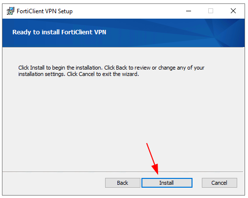Close the setup dialog with the X
This screenshot has width=248, height=198.
[x=233, y=11]
